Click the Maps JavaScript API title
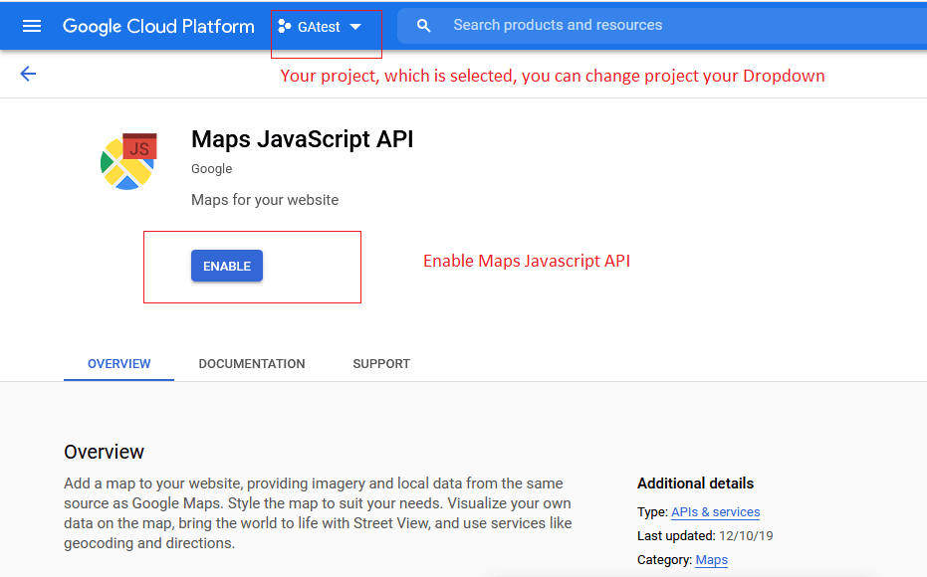 [302, 139]
